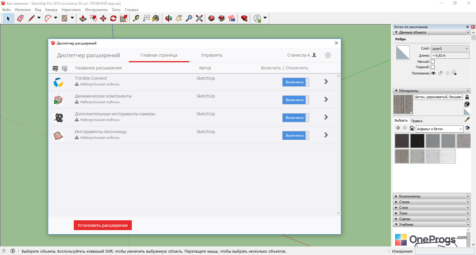
Task: Open the Инструменты menu
Action: pos(96,10)
